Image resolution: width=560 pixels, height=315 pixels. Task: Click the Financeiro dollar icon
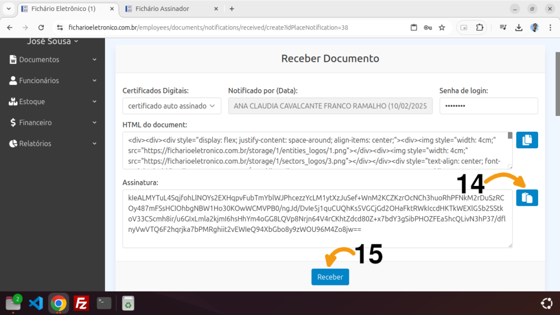pos(13,122)
